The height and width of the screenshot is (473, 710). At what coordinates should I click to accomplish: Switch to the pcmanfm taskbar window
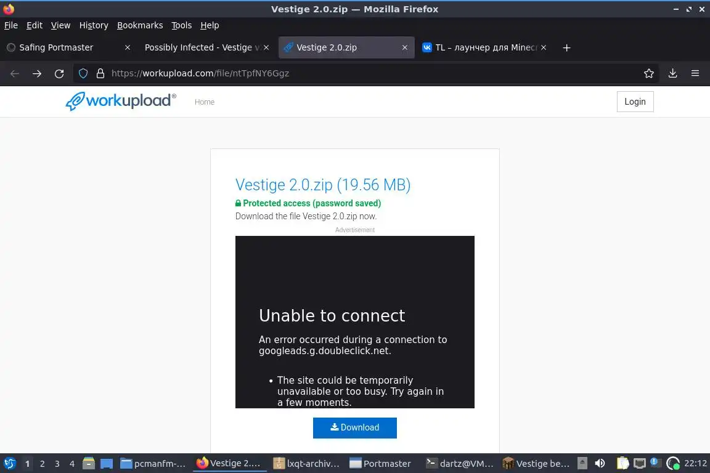[x=153, y=464]
